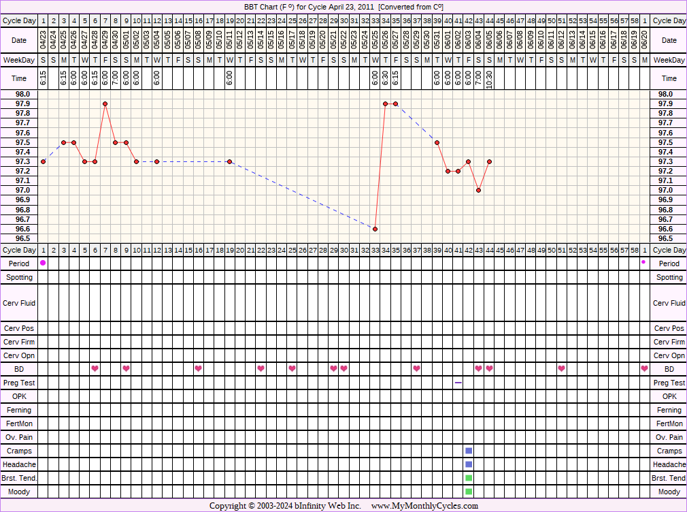Click the Preg Test dash on day 41
Viewport: 687px width, 512px height.
pyautogui.click(x=458, y=383)
